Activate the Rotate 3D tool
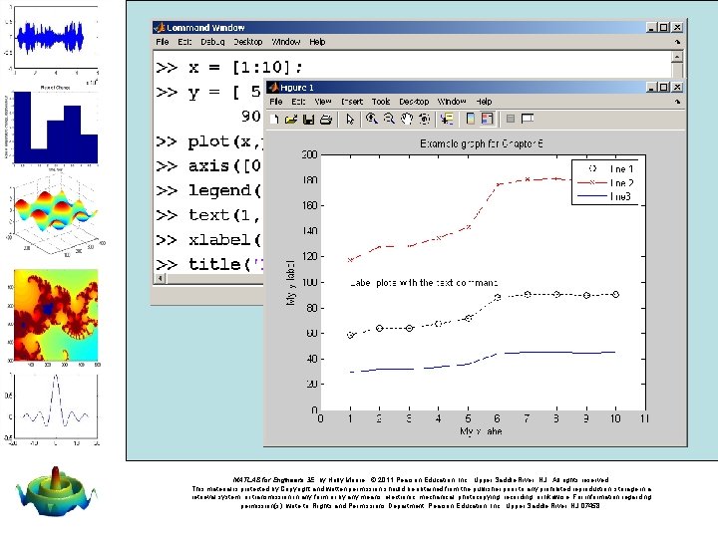The width and height of the screenshot is (718, 538). [425, 119]
